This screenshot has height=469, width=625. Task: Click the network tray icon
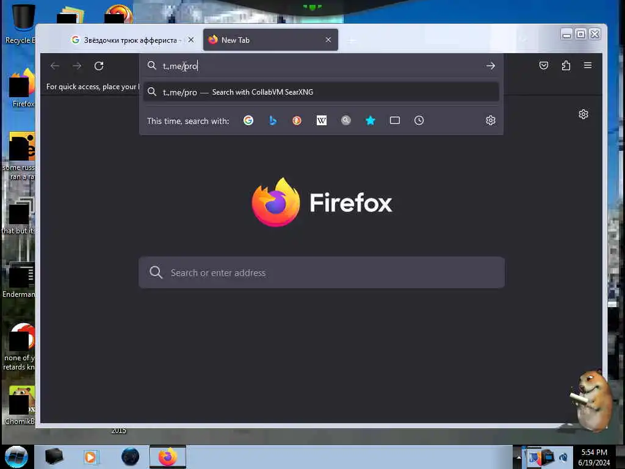point(547,457)
